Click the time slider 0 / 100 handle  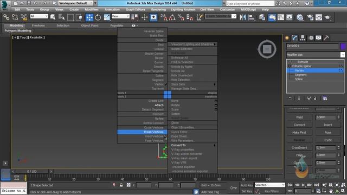[x=32, y=171]
